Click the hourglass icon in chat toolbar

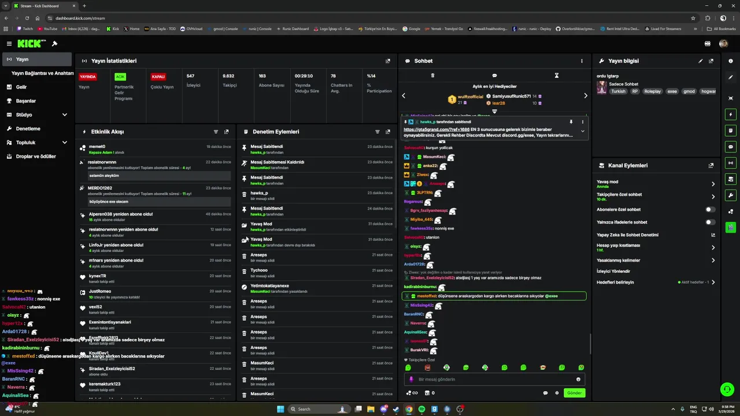pos(557,75)
